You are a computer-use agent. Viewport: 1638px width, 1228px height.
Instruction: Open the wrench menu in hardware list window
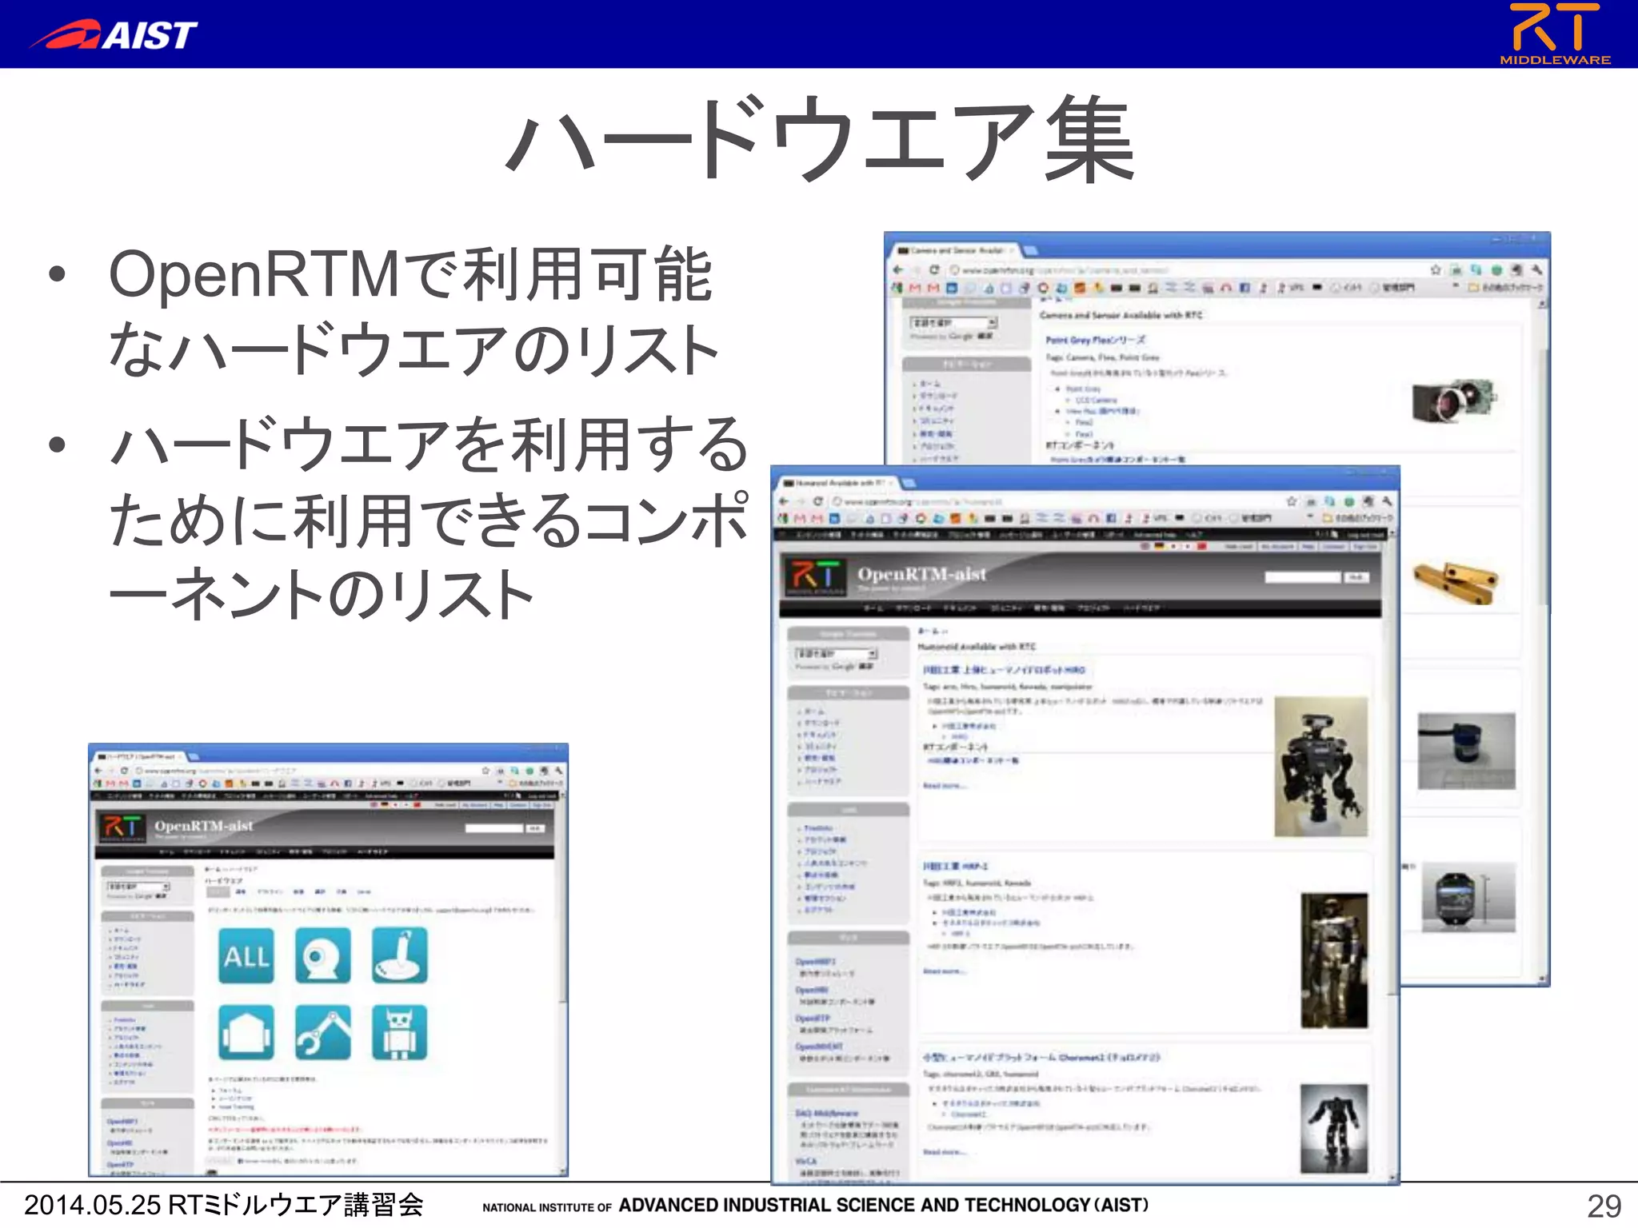tap(558, 771)
